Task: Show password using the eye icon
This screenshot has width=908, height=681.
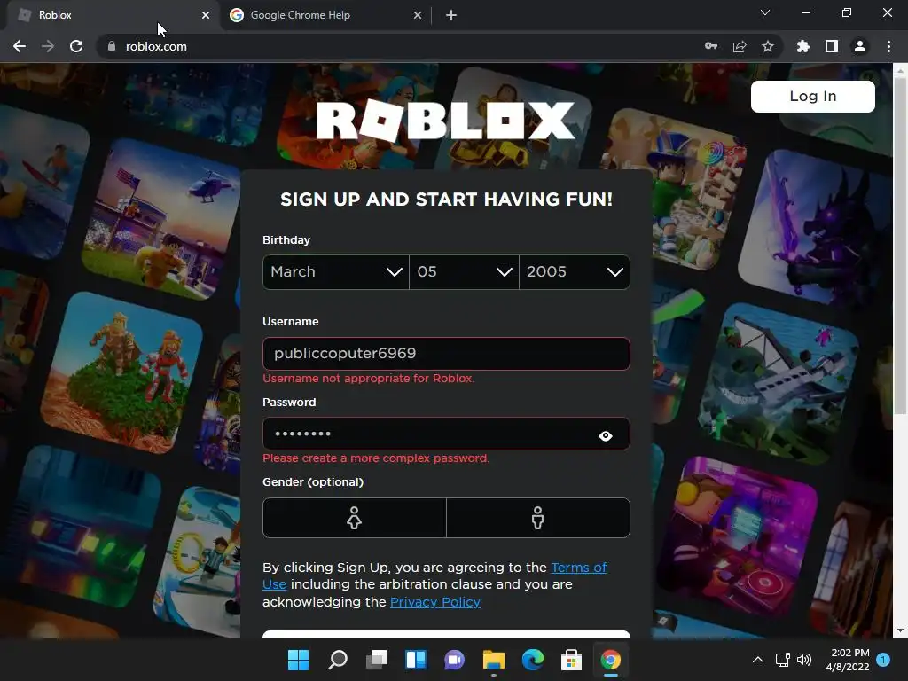Action: 605,436
